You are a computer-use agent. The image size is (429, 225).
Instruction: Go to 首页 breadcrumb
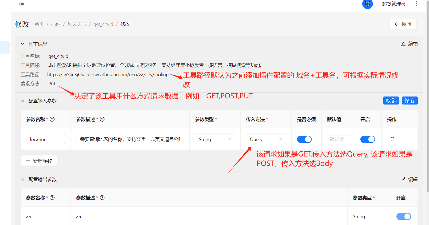click(39, 24)
